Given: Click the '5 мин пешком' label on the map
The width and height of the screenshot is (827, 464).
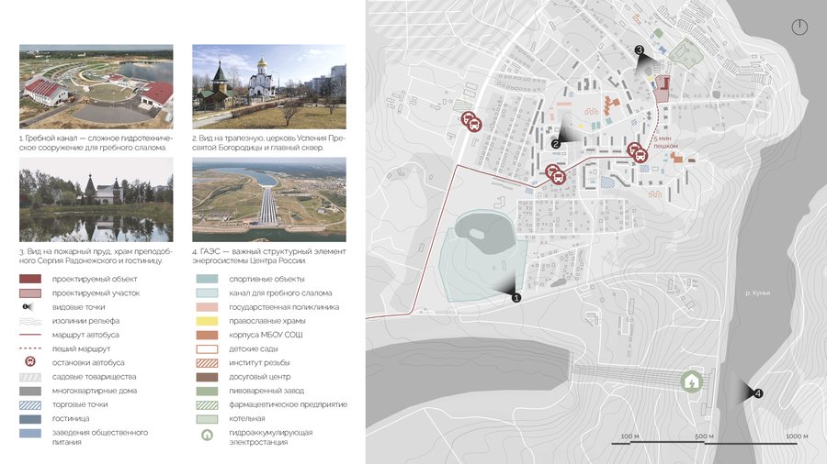Looking at the screenshot, I should coord(665,142).
